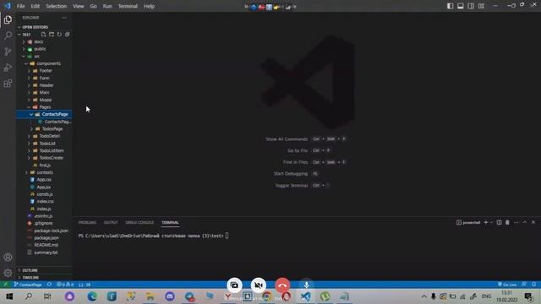This screenshot has width=541, height=304.
Task: Collapse the ContactsPage folder
Action: (x=44, y=114)
